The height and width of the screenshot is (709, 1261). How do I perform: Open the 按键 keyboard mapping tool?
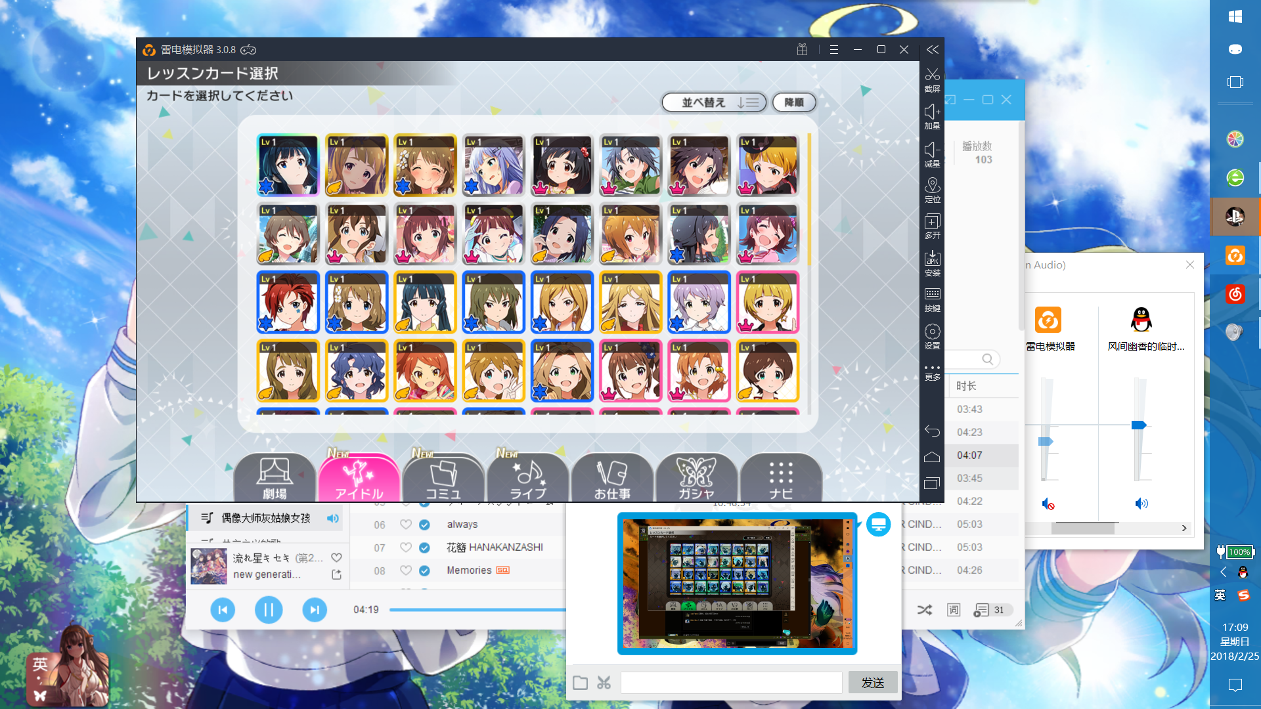[932, 294]
